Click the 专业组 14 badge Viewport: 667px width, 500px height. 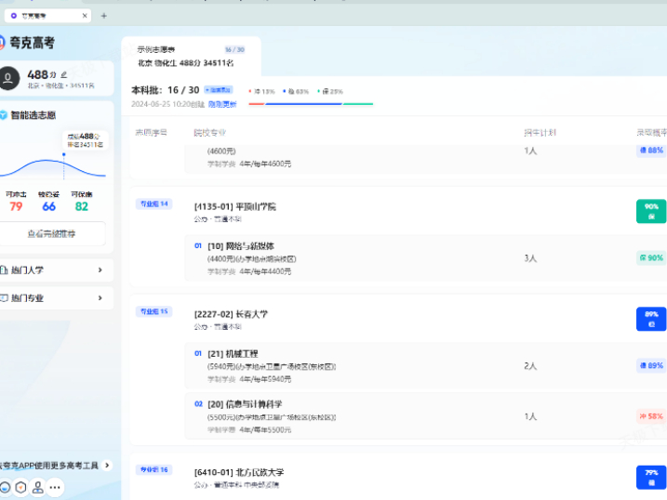[154, 204]
